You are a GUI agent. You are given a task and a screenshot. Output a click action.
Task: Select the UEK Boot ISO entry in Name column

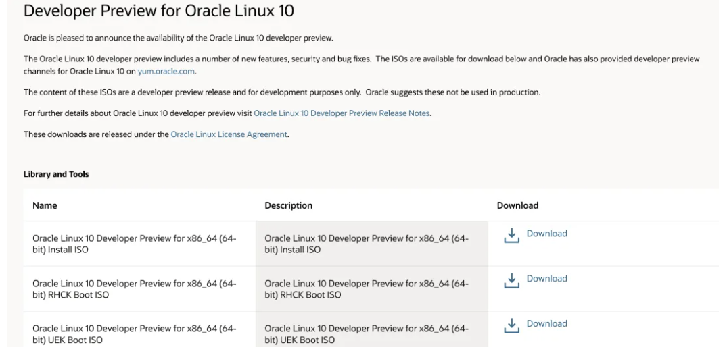click(x=134, y=334)
